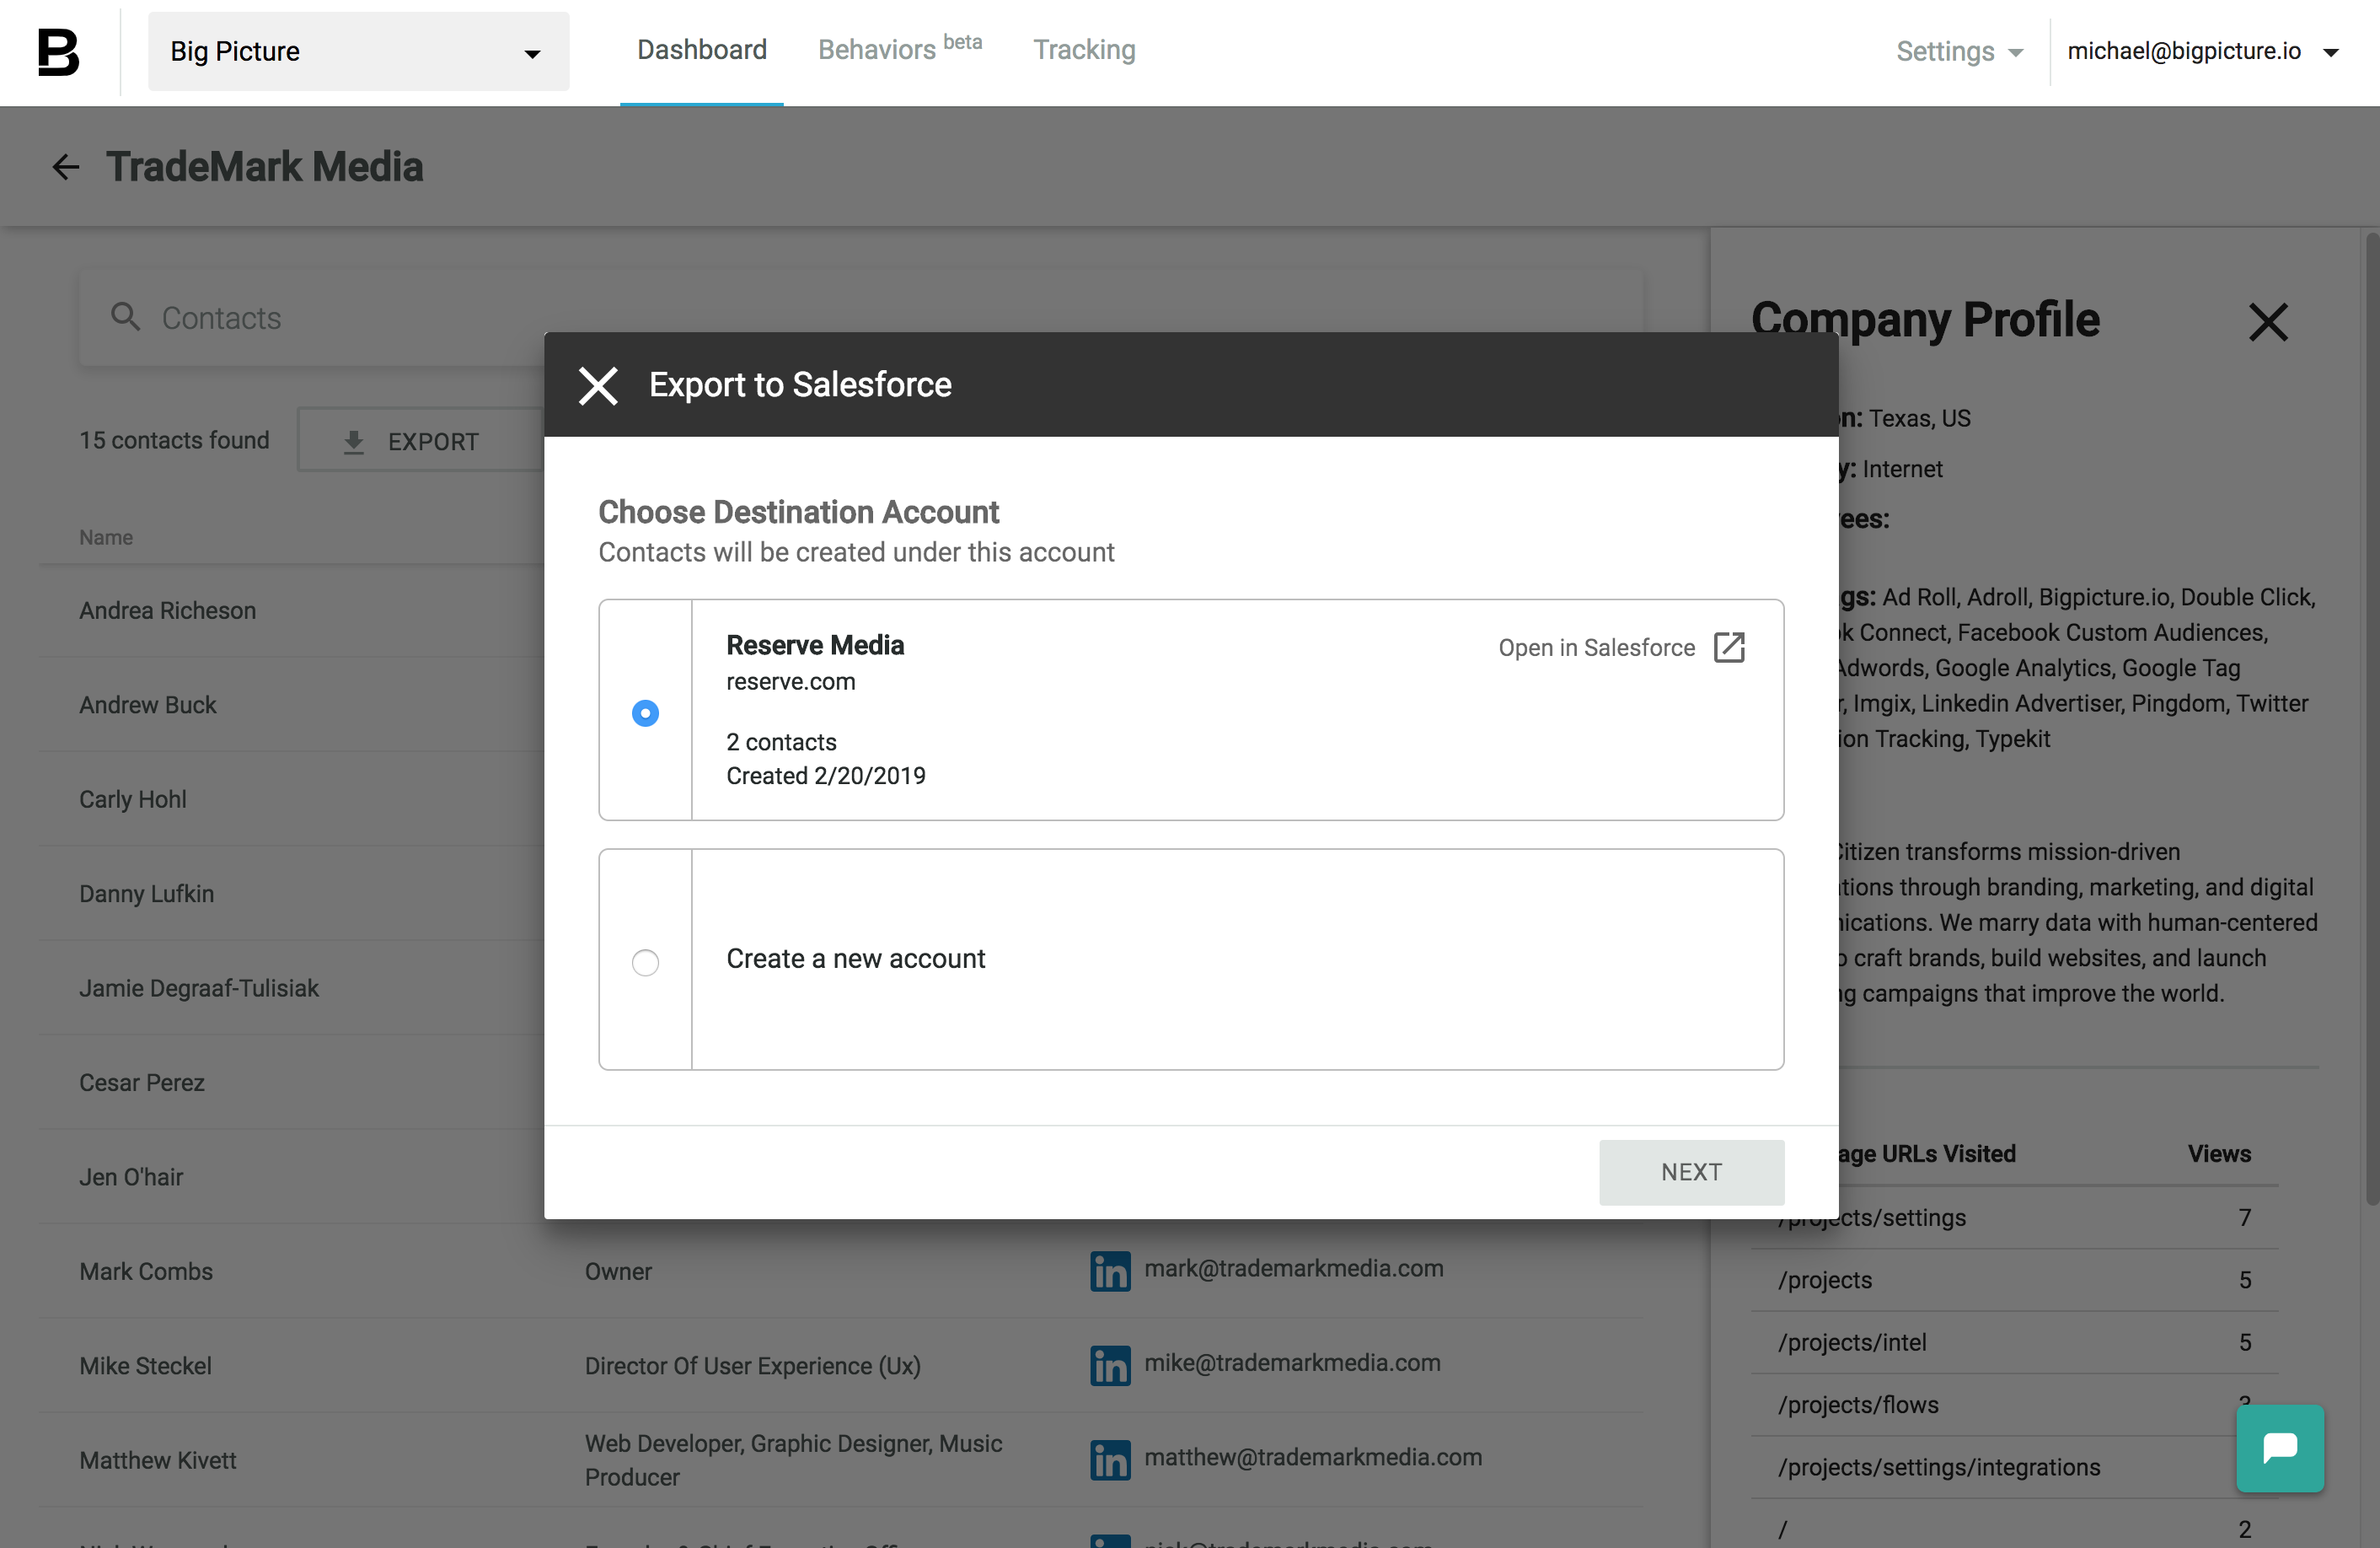Viewport: 2380px width, 1548px height.
Task: Select the Mike Steckel contact name
Action: (145, 1366)
